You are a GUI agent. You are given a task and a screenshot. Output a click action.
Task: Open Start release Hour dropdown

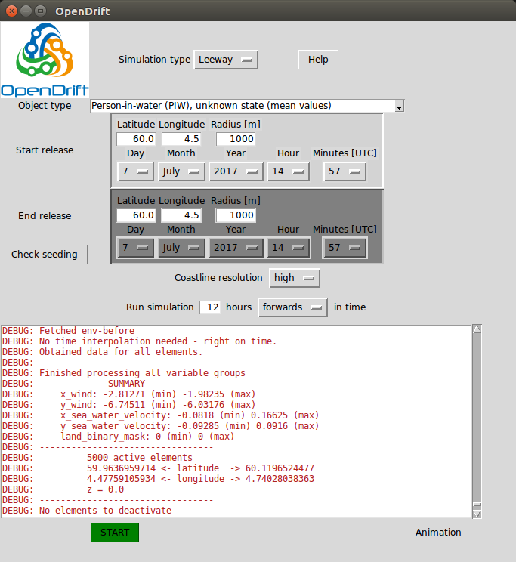289,171
